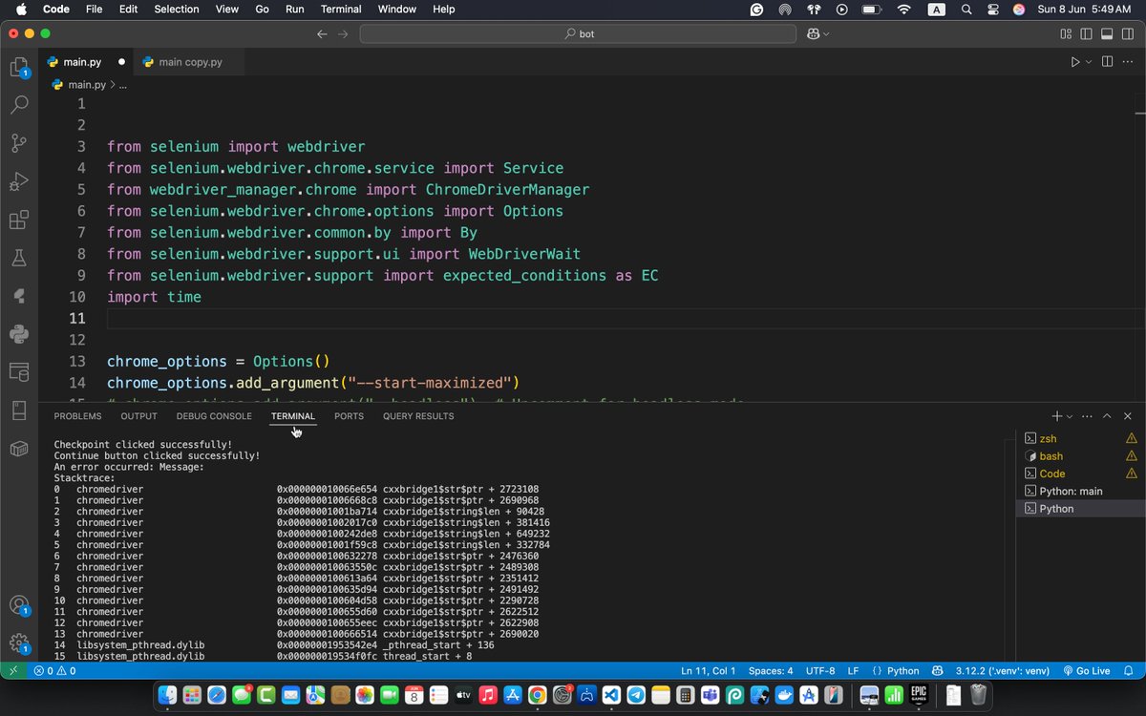Open Finder from the Dock

[167, 696]
